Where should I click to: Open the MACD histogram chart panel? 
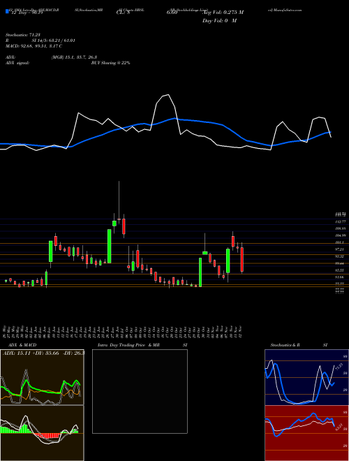(42, 433)
